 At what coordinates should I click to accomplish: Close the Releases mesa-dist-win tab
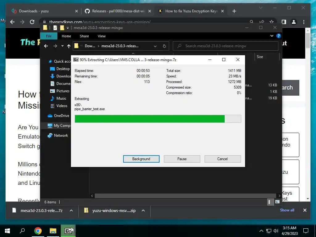[x=150, y=11]
